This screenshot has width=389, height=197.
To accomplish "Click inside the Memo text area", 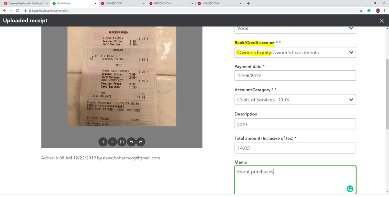I will [x=295, y=180].
